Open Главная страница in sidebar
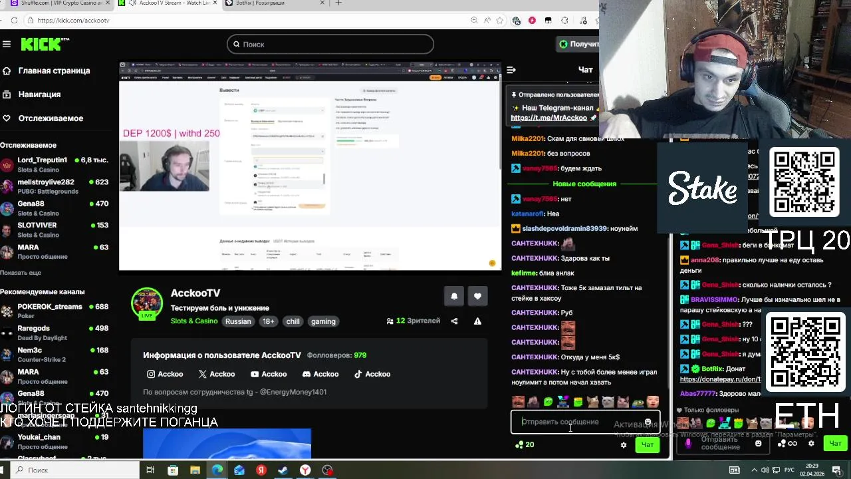The height and width of the screenshot is (479, 851). point(47,71)
